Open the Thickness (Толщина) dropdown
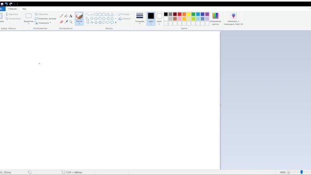 pyautogui.click(x=139, y=18)
